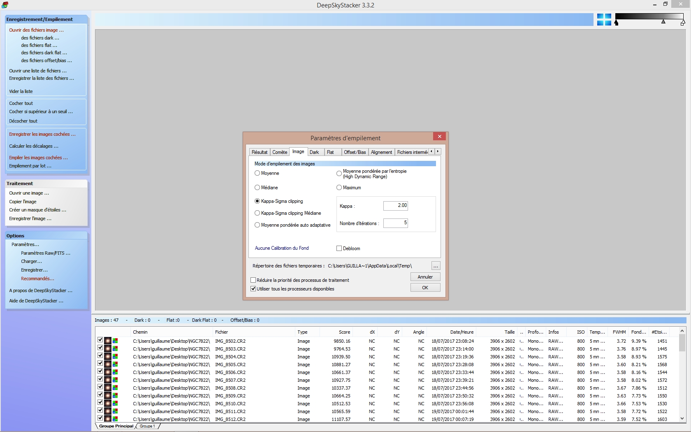Click thumbnail icon in IMG_8502.CR2 row
691x432 pixels.
(x=108, y=341)
